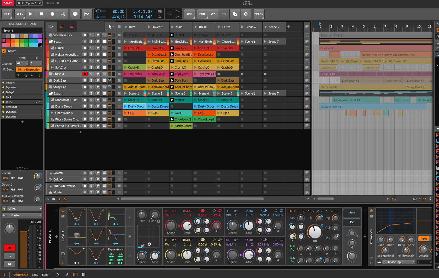The width and height of the screenshot is (439, 278).
Task: Switch to the In_Cycles project tab
Action: [29, 3]
